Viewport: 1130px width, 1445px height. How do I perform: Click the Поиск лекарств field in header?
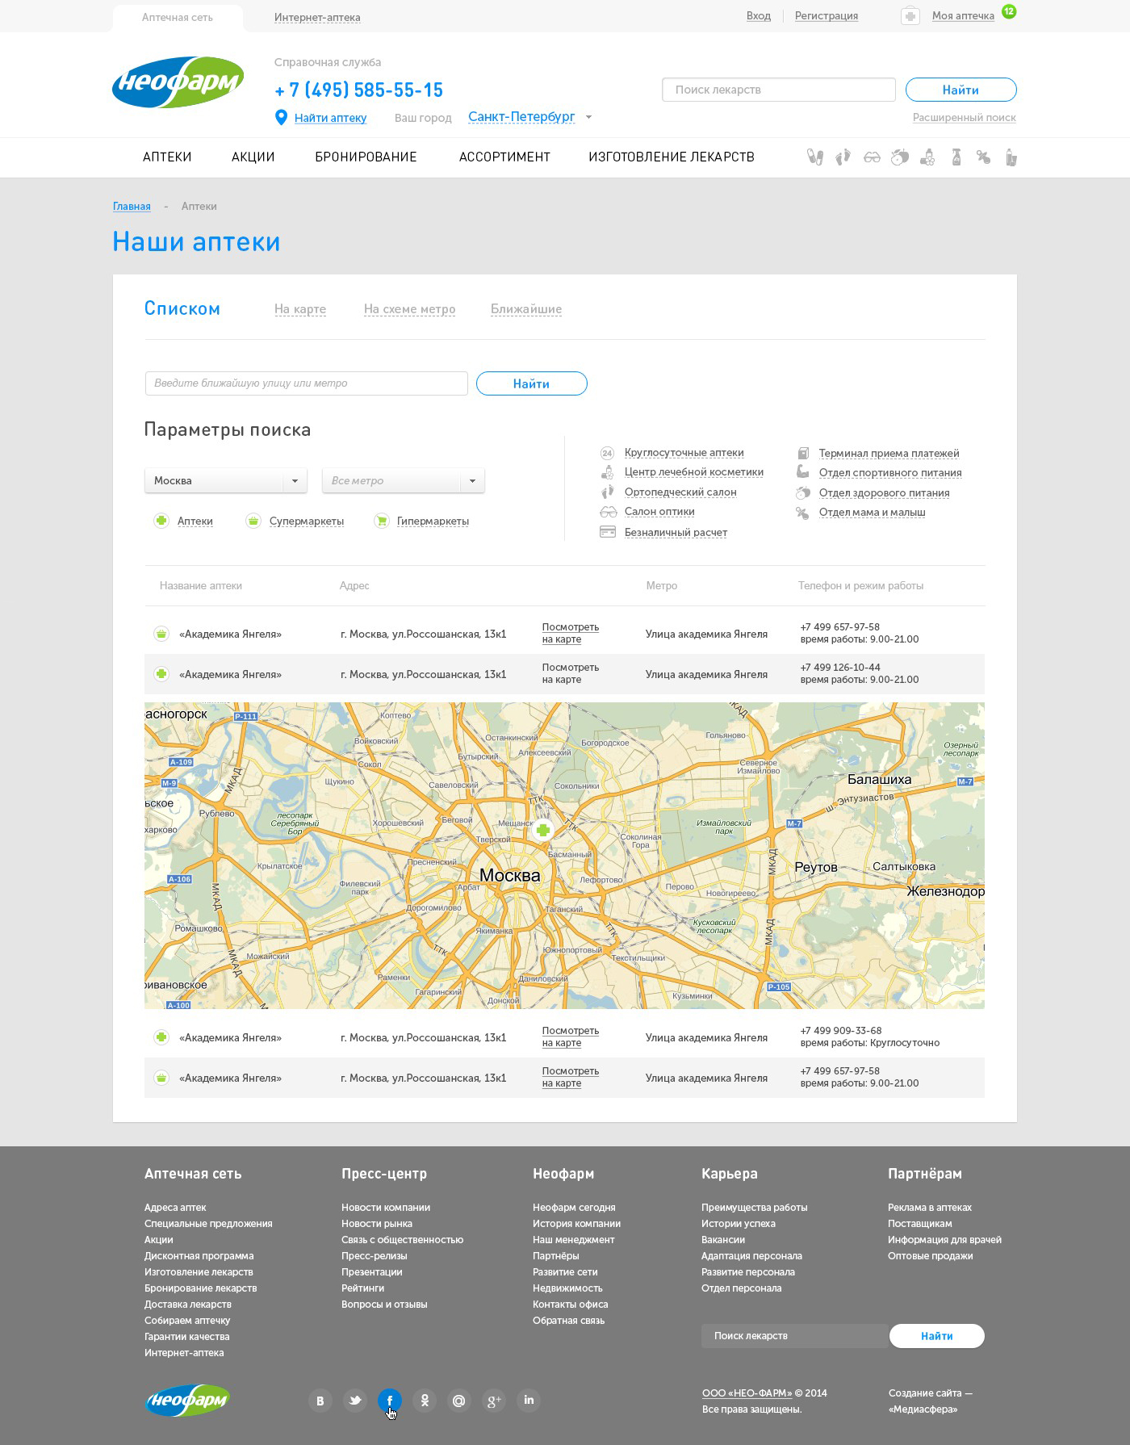(778, 90)
